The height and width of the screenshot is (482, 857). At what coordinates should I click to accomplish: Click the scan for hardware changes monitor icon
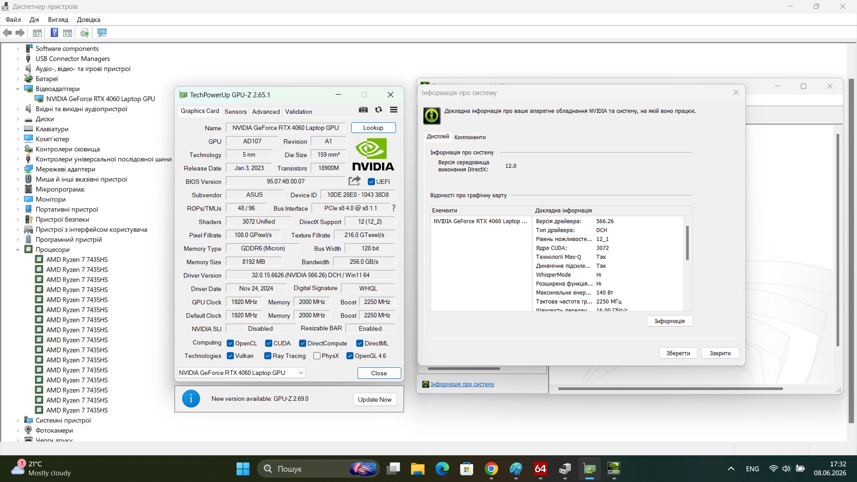(x=102, y=33)
